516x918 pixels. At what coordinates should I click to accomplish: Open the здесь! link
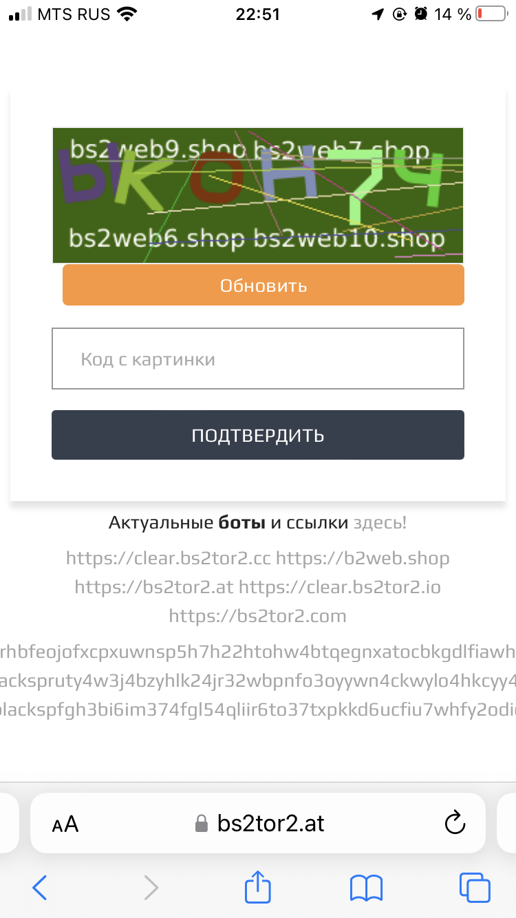tap(380, 523)
